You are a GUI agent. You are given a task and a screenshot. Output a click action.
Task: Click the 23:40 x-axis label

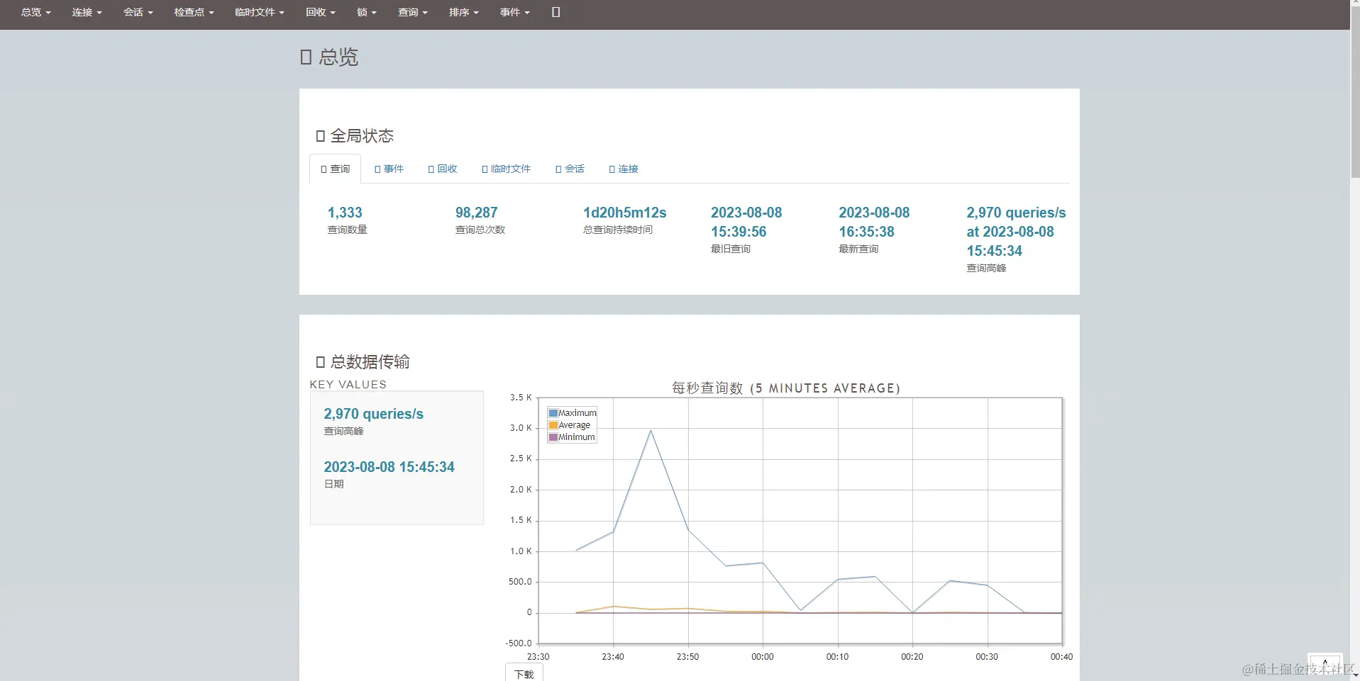tap(613, 657)
